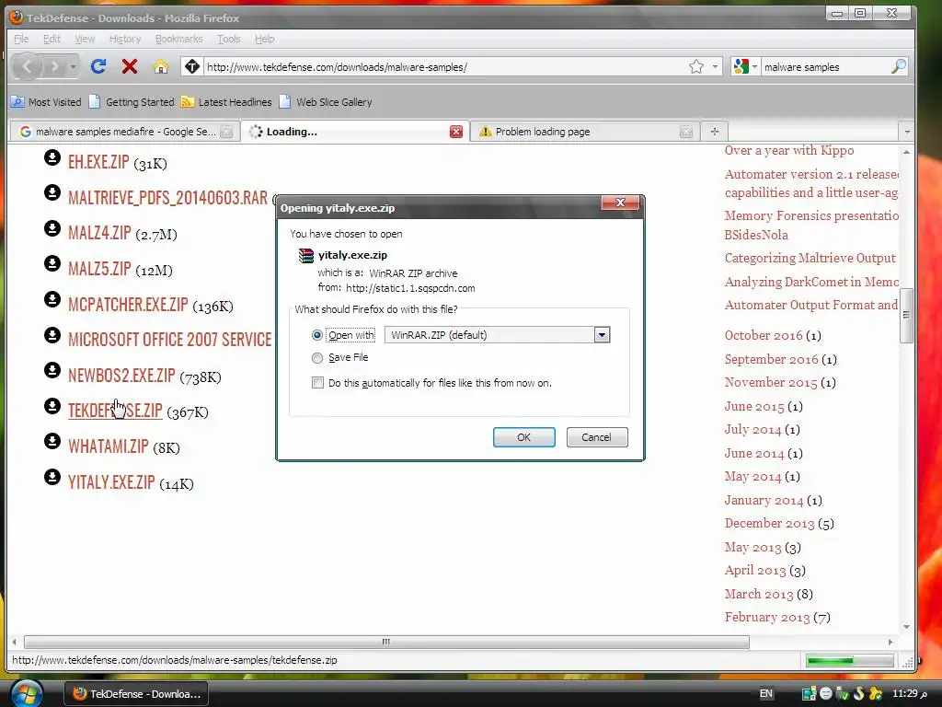Reload the page with the refresh icon
The height and width of the screenshot is (707, 942).
[x=98, y=66]
